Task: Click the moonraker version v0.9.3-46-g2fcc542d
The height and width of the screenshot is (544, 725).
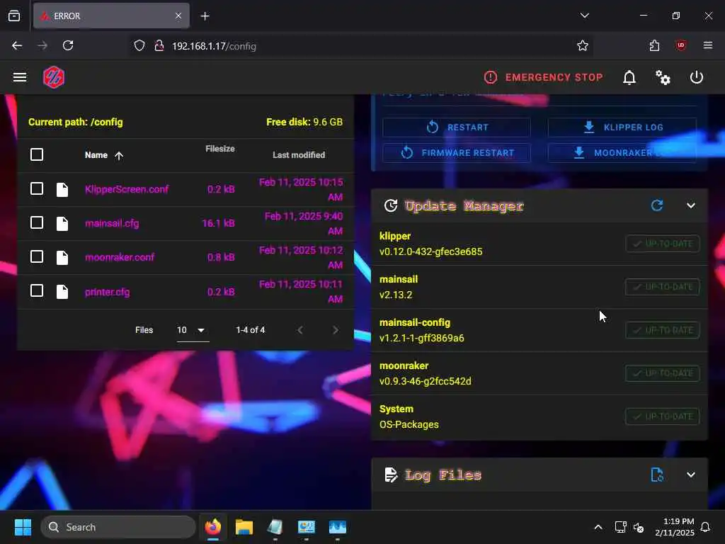Action: 426,381
